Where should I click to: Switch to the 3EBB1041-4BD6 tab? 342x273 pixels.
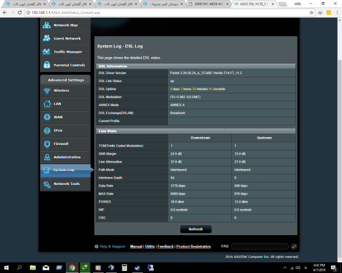pyautogui.click(x=209, y=4)
